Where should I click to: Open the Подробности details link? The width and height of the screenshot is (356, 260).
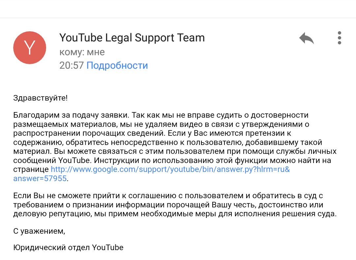(117, 65)
